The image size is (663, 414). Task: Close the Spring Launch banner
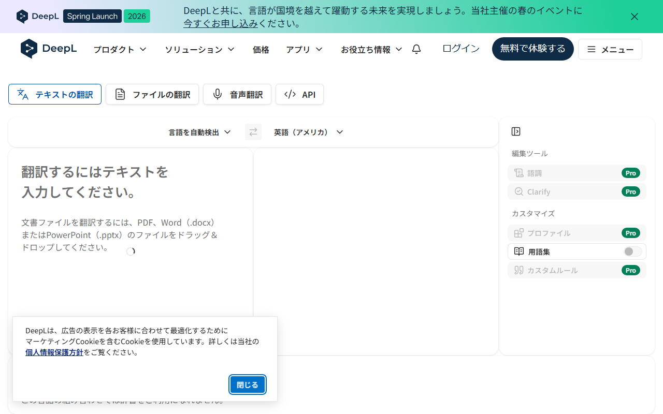(634, 17)
